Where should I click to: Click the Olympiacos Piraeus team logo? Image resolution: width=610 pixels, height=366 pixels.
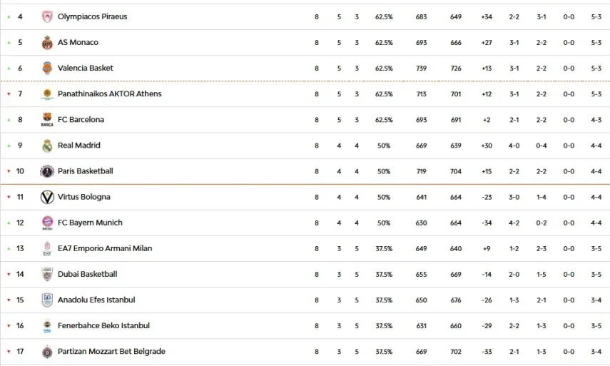point(47,16)
